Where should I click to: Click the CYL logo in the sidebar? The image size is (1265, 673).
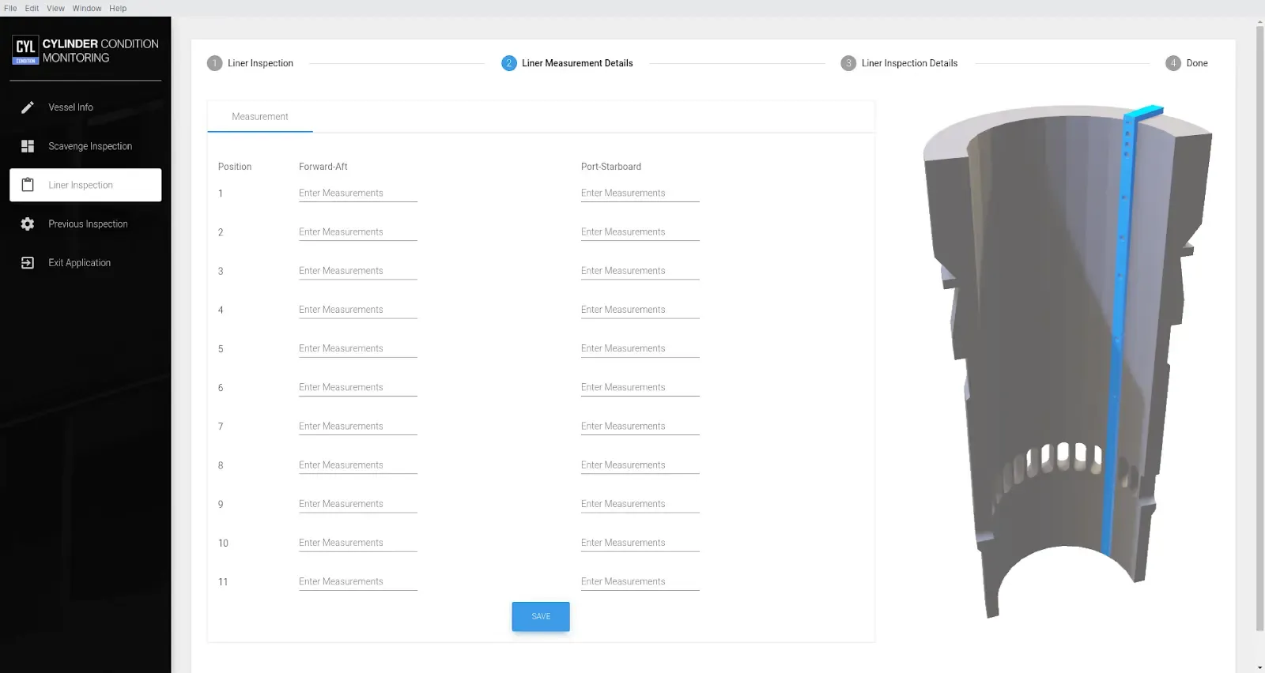coord(25,49)
